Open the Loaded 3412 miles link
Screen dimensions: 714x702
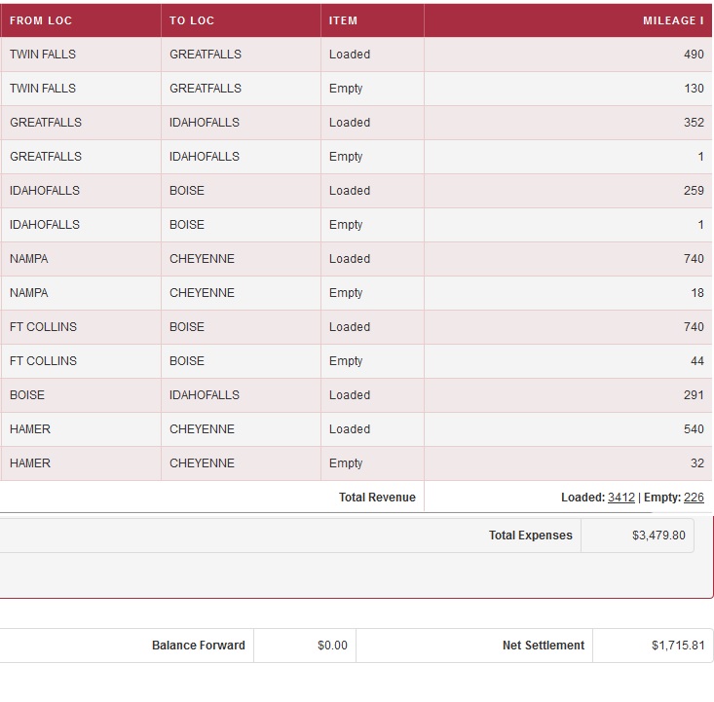pos(620,498)
